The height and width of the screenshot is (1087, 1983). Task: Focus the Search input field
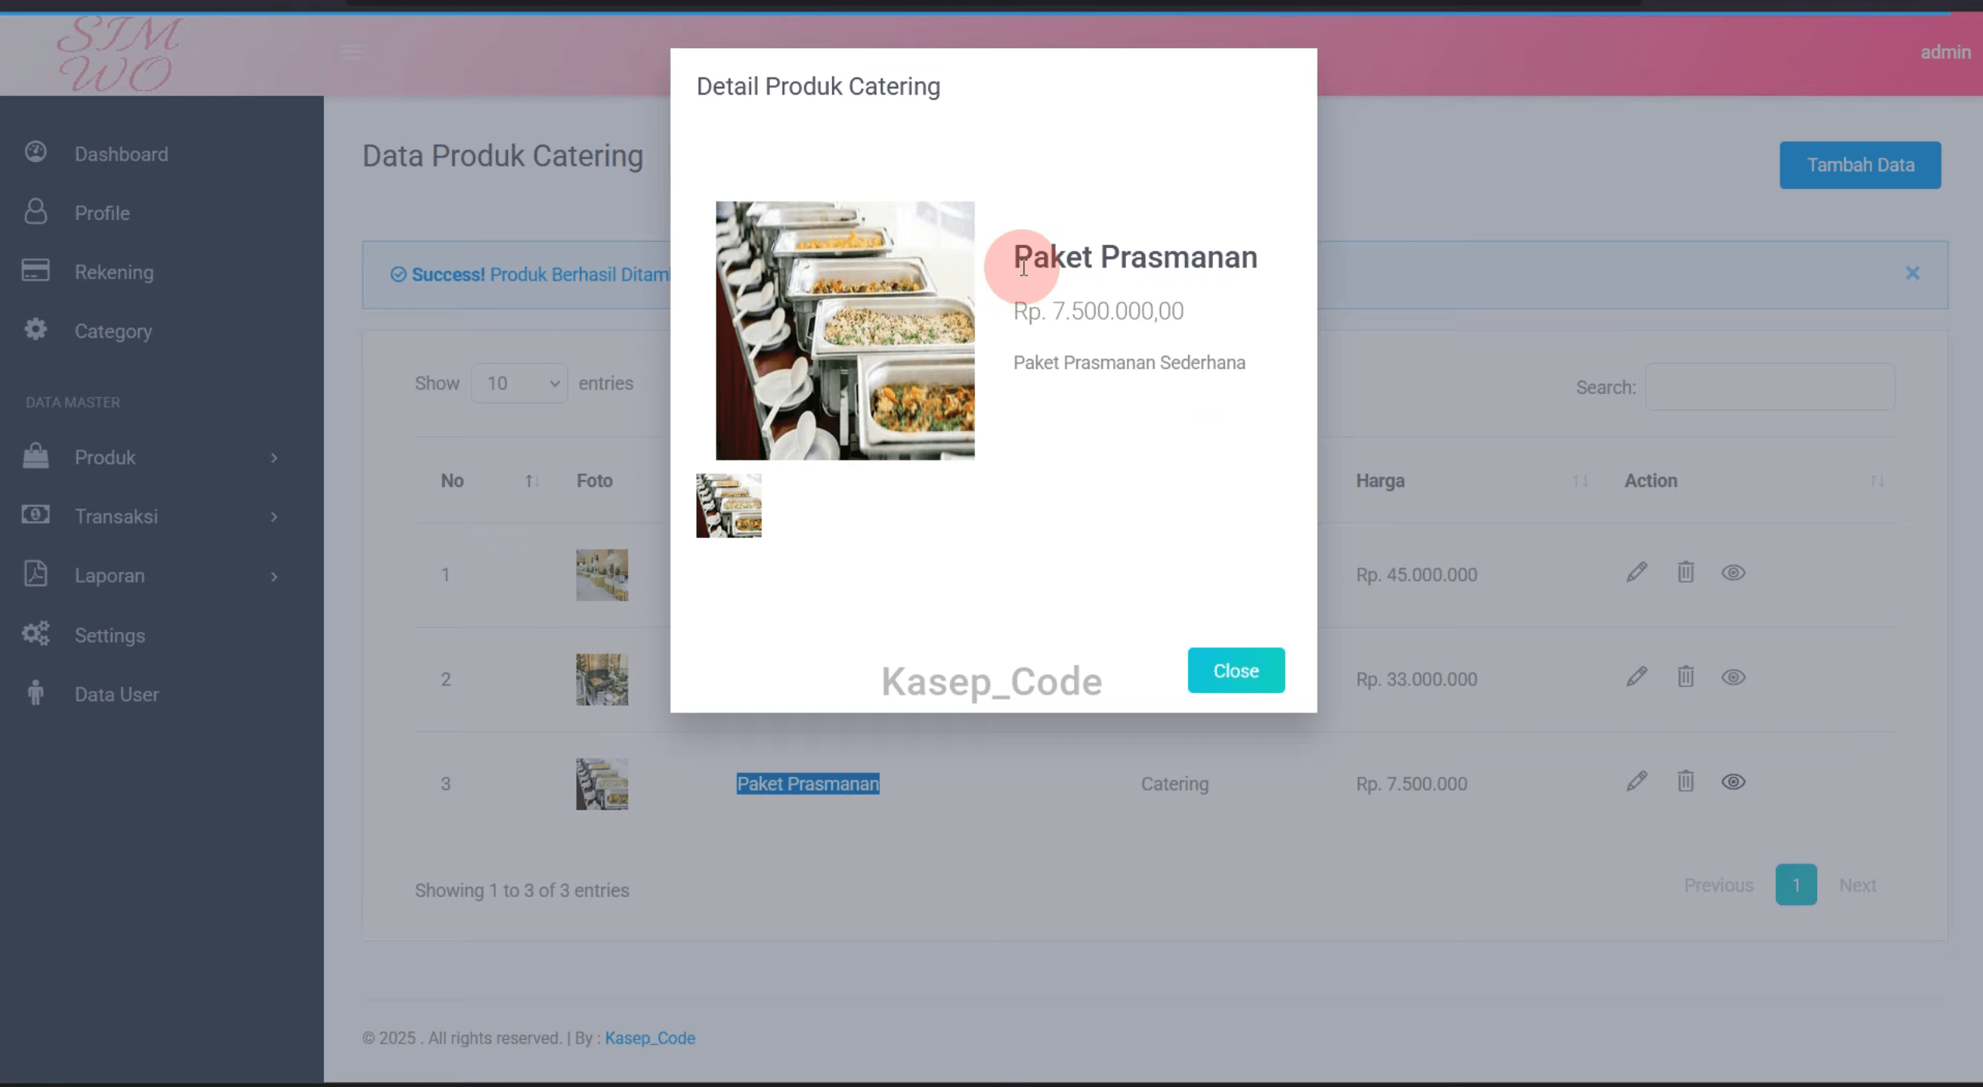(1770, 387)
